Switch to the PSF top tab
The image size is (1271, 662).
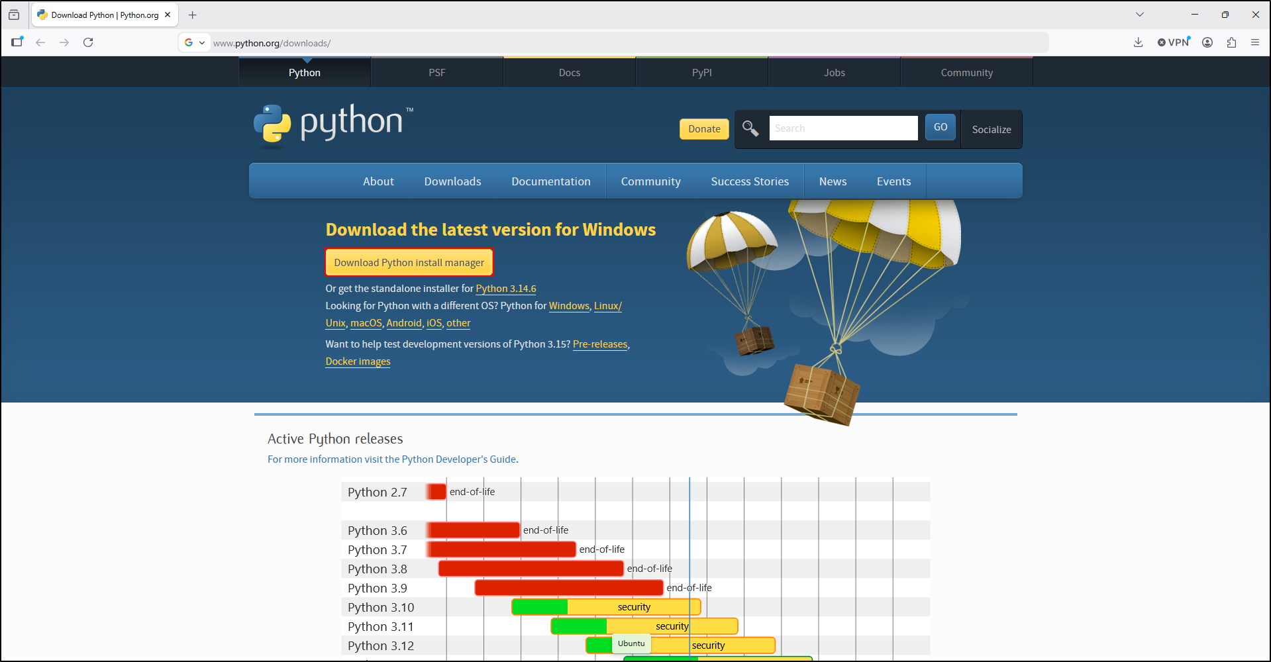click(437, 72)
